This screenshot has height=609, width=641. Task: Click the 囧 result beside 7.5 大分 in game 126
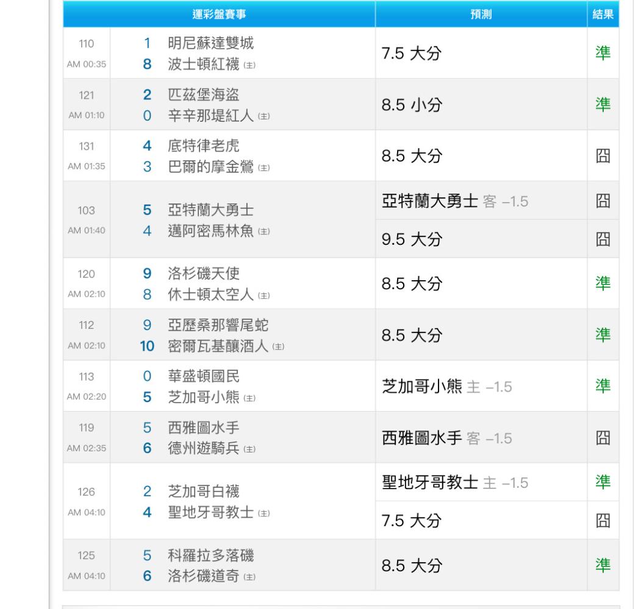pyautogui.click(x=603, y=521)
